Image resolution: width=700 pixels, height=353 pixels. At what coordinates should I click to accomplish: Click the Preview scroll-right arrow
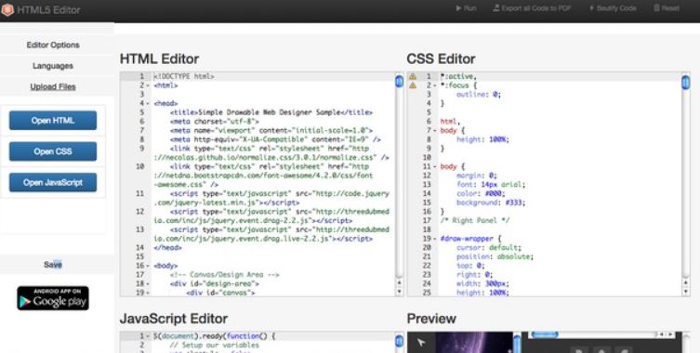tap(669, 334)
